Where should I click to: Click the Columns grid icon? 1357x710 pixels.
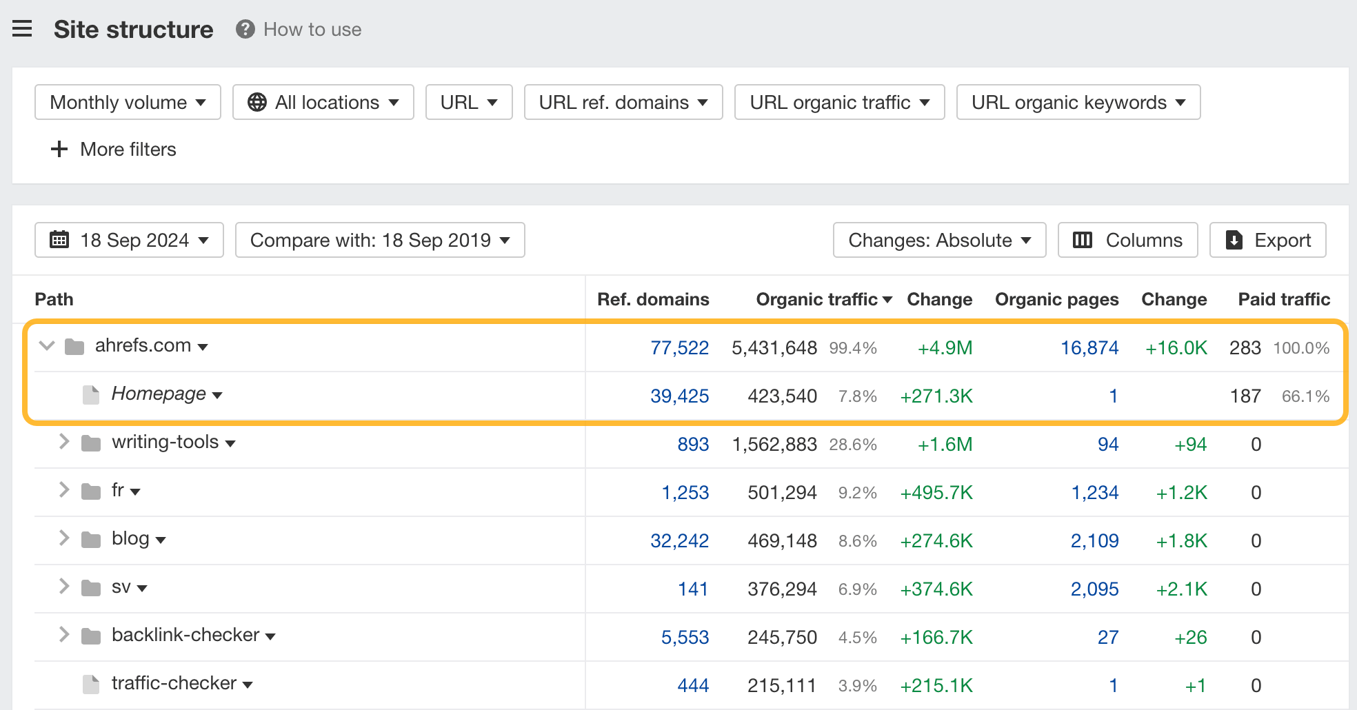1083,240
